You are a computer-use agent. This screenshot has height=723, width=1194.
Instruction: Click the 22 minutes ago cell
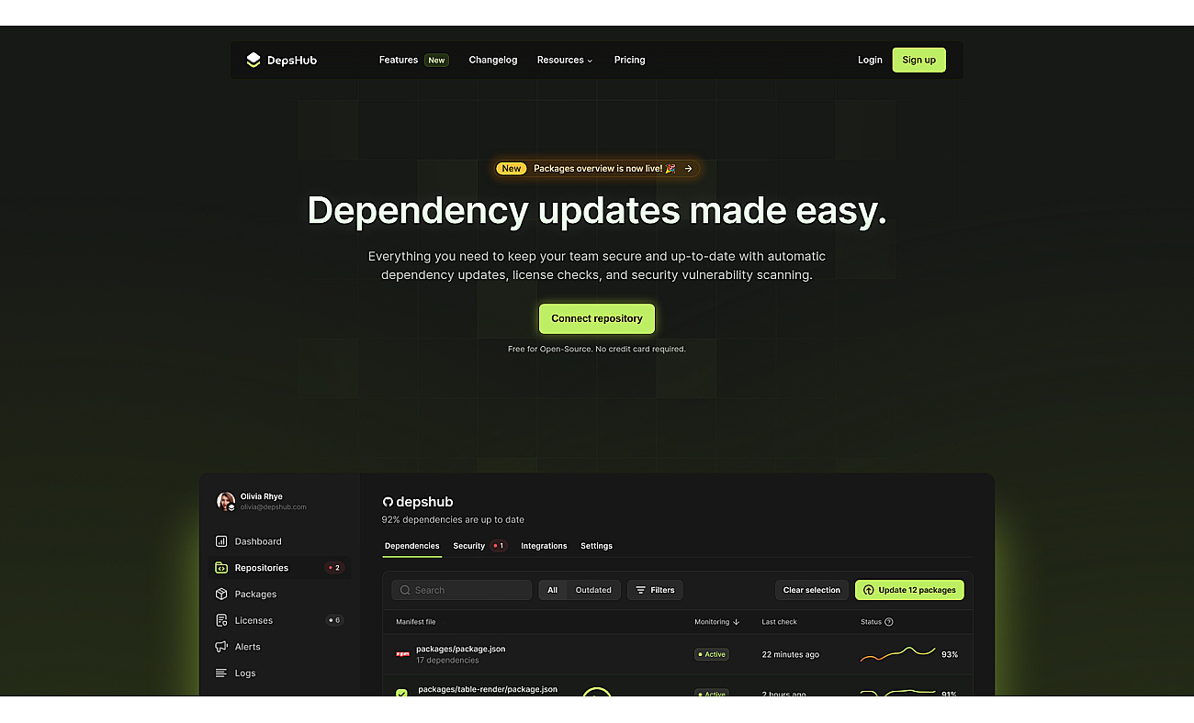[791, 654]
